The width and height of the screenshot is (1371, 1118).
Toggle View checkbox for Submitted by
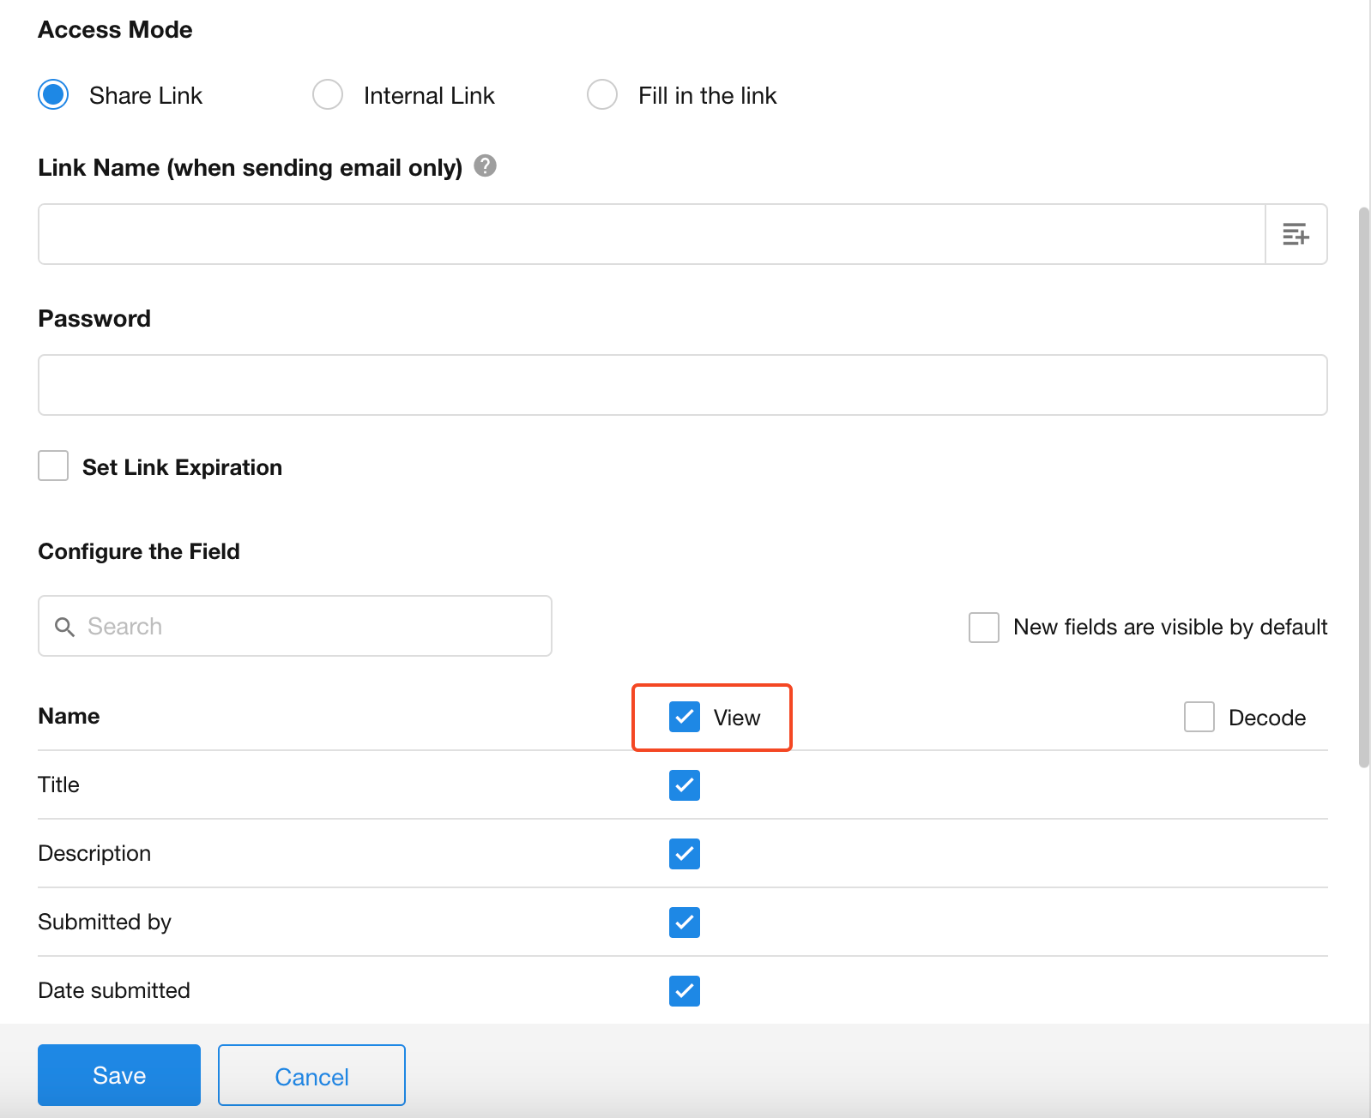pyautogui.click(x=684, y=922)
